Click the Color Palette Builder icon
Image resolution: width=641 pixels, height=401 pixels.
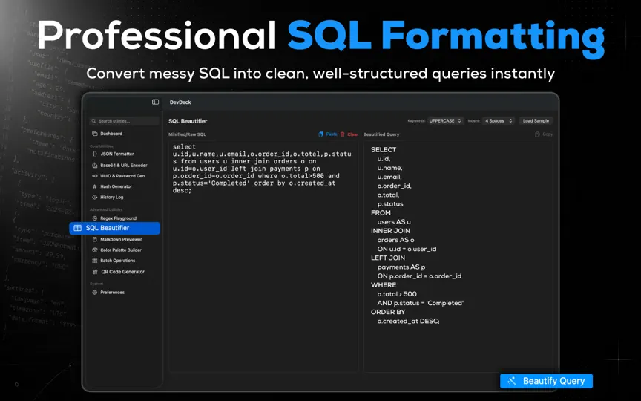[95, 250]
